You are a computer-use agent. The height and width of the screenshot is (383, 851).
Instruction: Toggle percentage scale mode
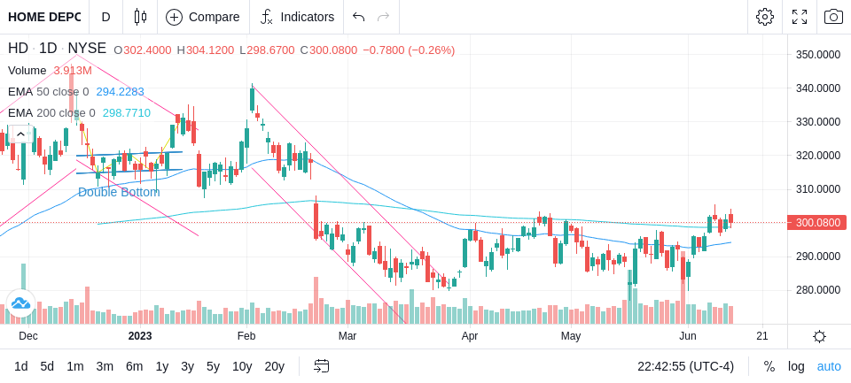click(769, 367)
